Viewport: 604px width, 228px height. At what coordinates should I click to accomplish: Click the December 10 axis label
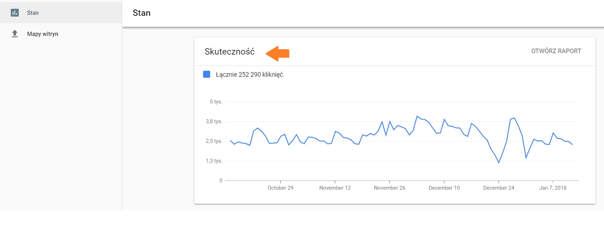[444, 188]
